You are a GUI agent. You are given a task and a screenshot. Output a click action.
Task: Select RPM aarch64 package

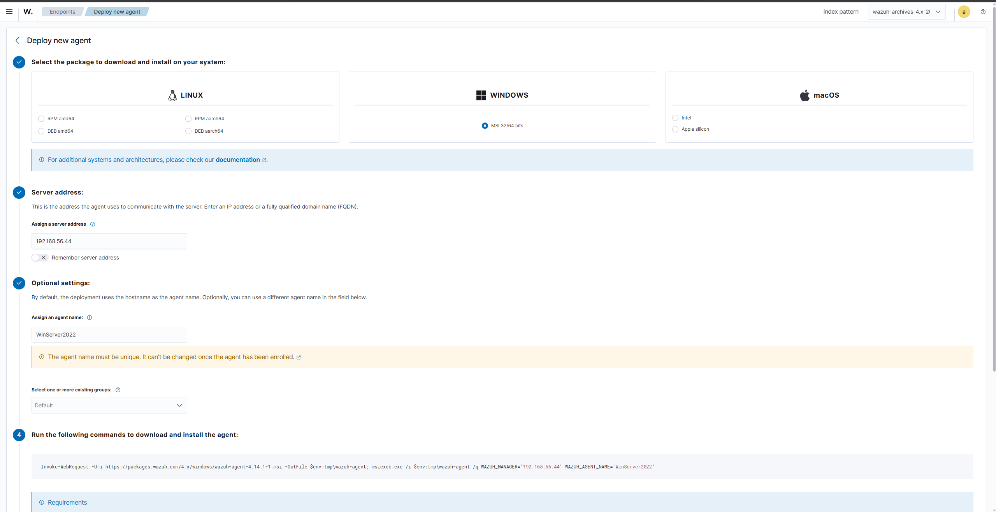[188, 119]
